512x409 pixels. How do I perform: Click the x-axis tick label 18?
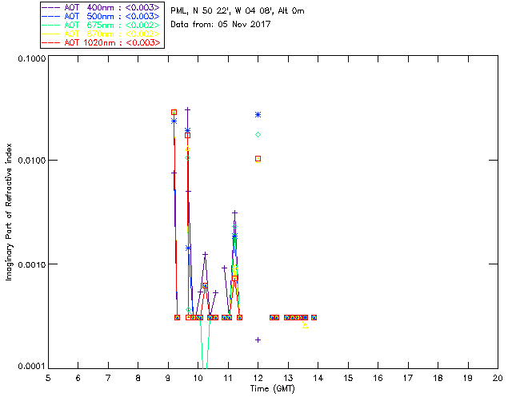(x=438, y=378)
